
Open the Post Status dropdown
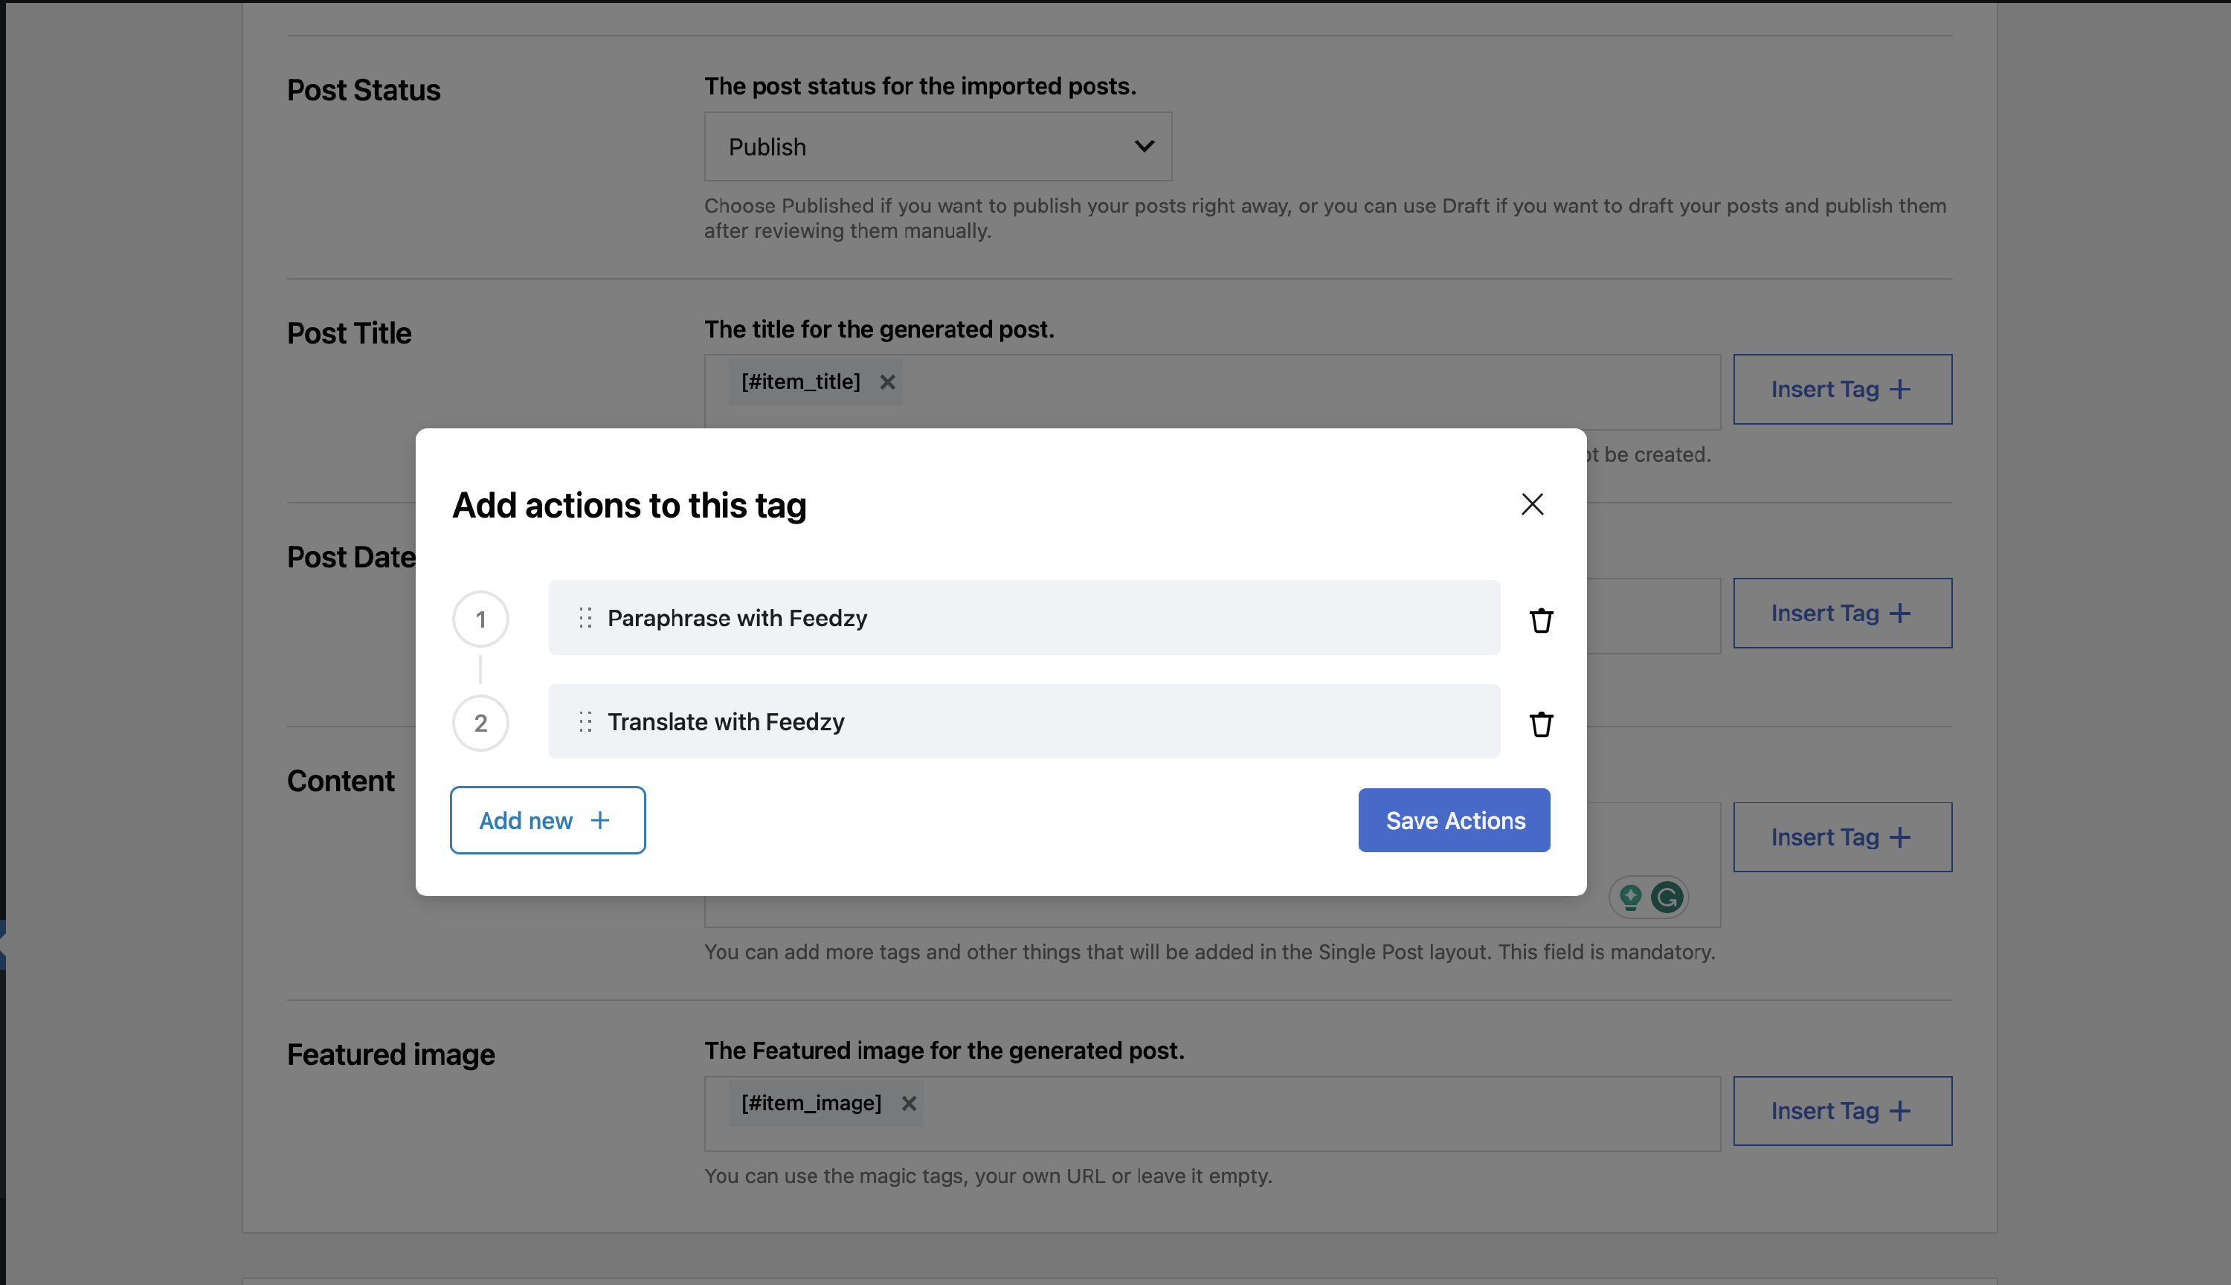point(937,146)
